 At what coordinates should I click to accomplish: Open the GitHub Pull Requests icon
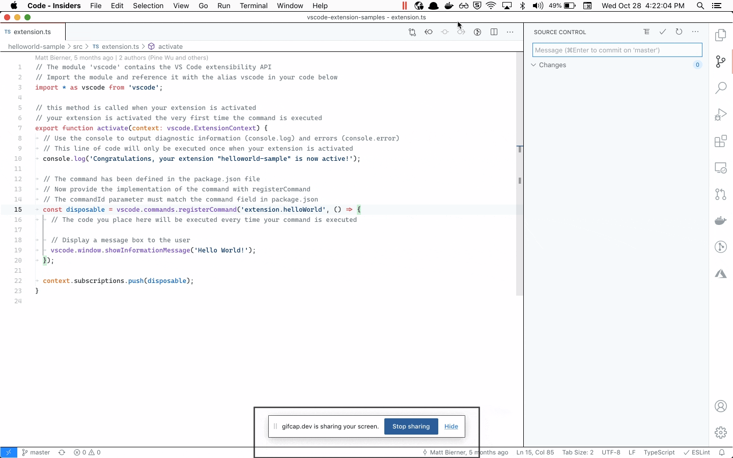point(721,194)
